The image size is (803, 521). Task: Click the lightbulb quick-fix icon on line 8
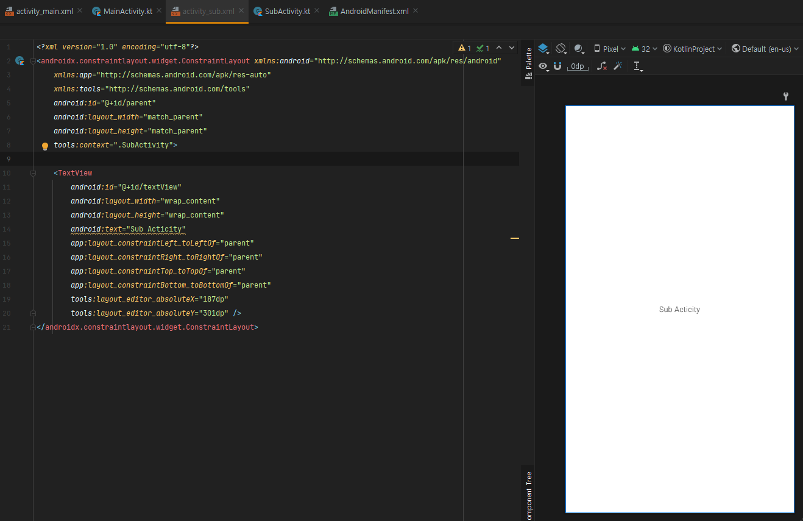pos(44,146)
